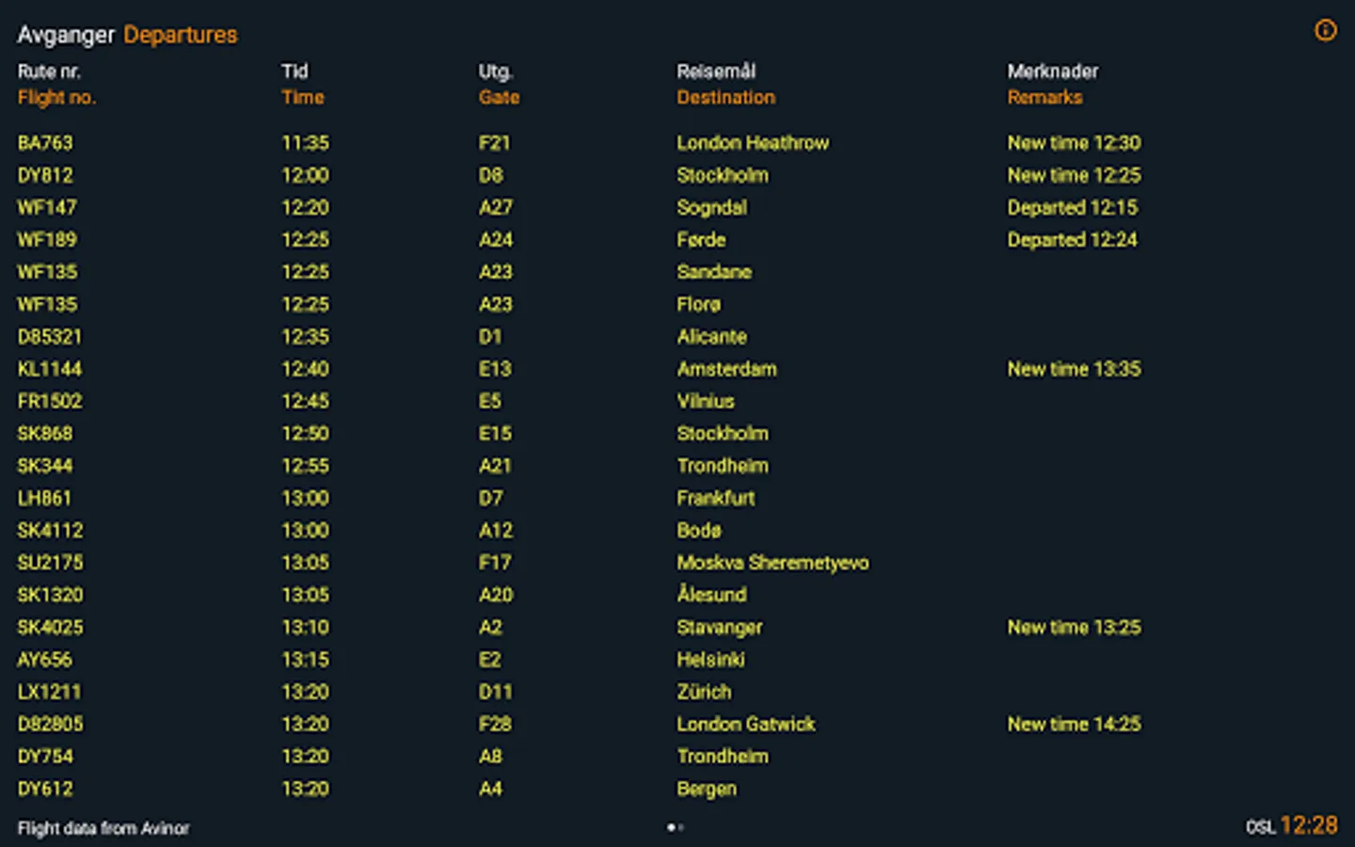Image resolution: width=1355 pixels, height=847 pixels.
Task: Select flight KL1144 flight number
Action: pyautogui.click(x=50, y=369)
